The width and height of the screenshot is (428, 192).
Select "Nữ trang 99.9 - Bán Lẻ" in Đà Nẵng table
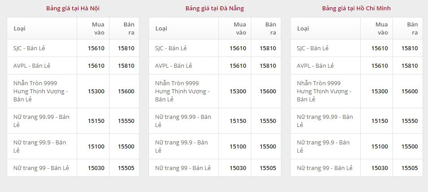coord(181,146)
